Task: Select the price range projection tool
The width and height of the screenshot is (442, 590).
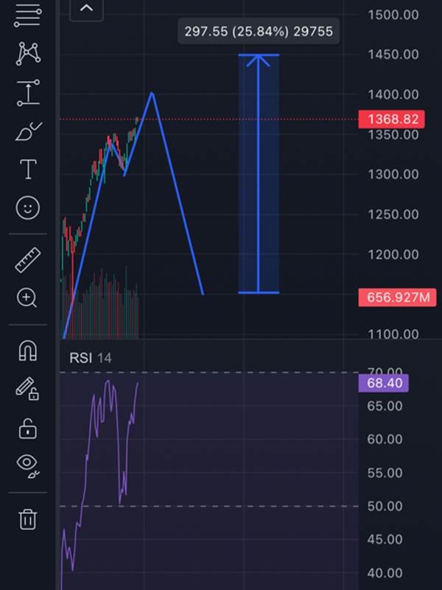Action: tap(28, 93)
